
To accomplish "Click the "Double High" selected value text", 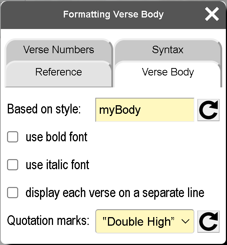I will (138, 222).
